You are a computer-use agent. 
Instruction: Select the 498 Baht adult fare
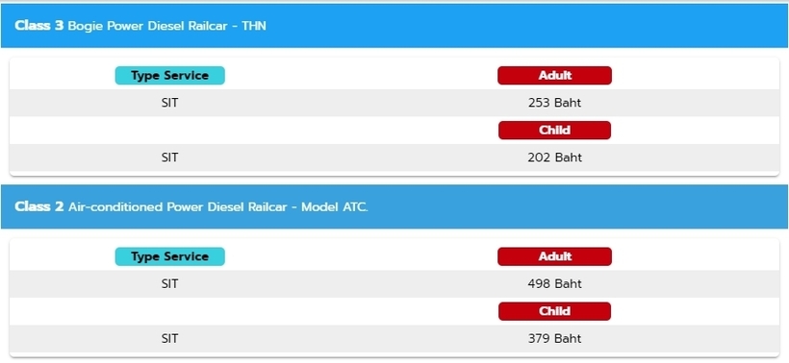click(554, 284)
